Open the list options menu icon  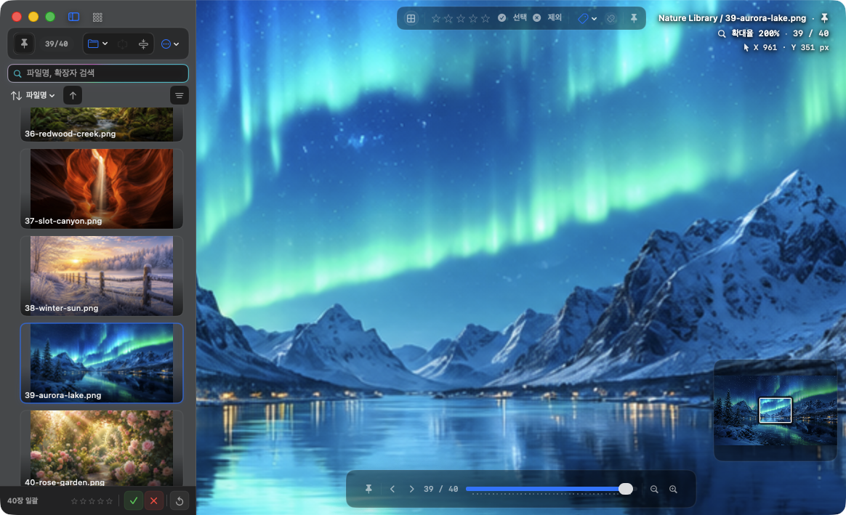(x=179, y=95)
